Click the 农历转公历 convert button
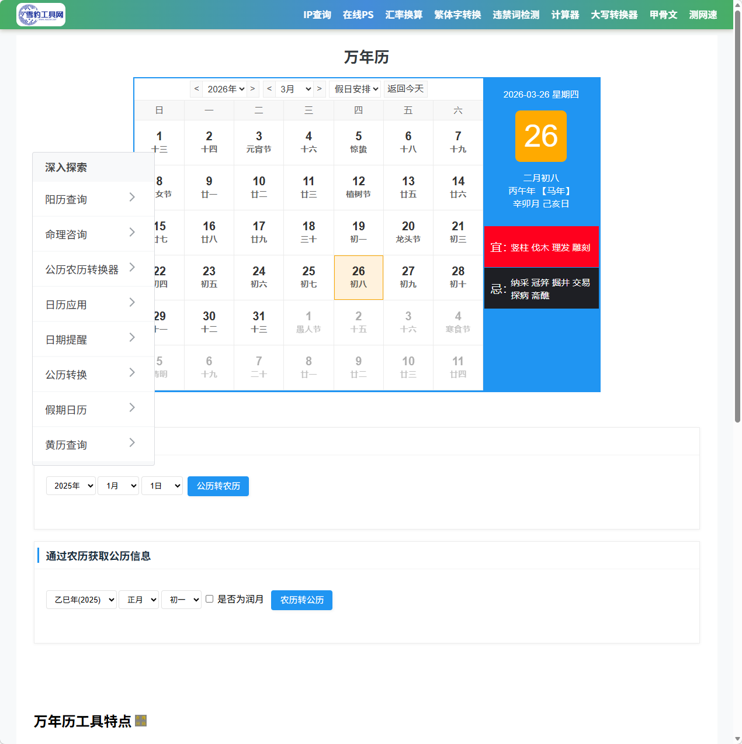Image resolution: width=742 pixels, height=744 pixels. 301,600
